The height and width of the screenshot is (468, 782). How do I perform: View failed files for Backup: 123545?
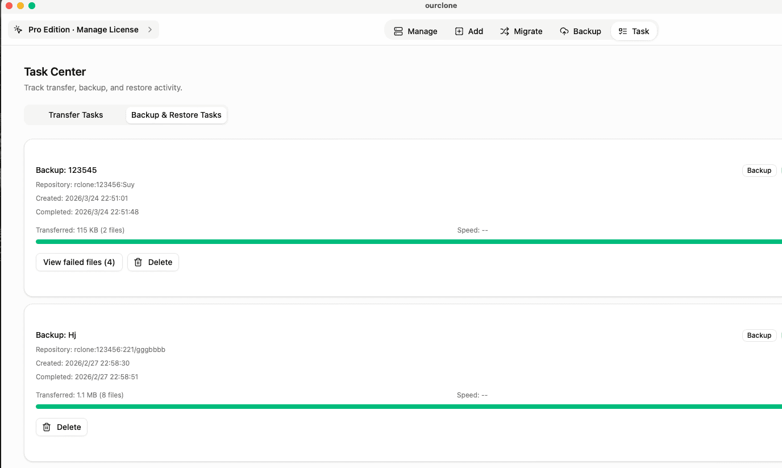pos(79,262)
